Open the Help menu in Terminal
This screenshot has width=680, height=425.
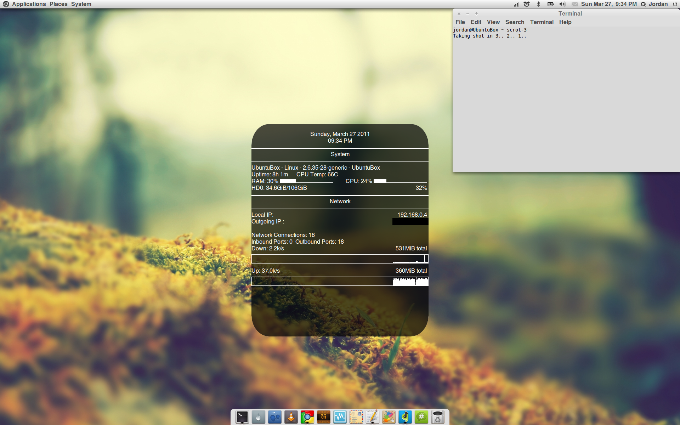coord(565,22)
